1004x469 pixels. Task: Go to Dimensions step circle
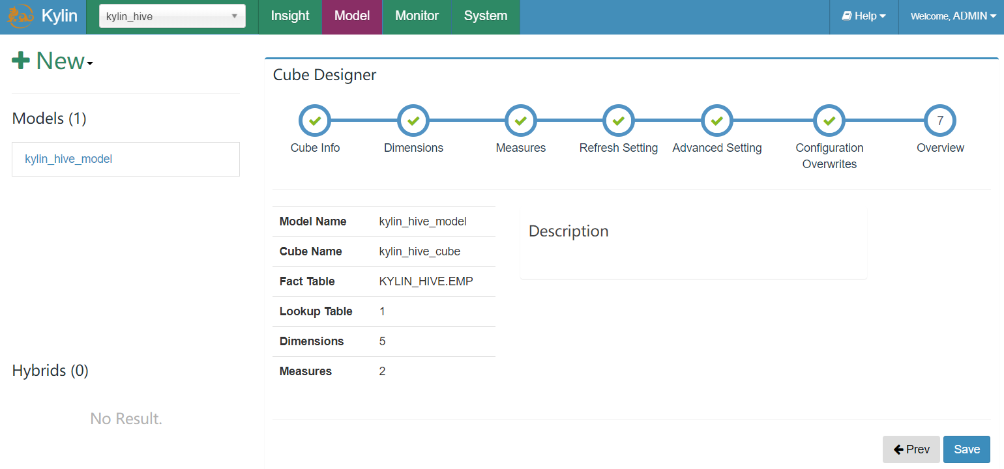coord(413,121)
